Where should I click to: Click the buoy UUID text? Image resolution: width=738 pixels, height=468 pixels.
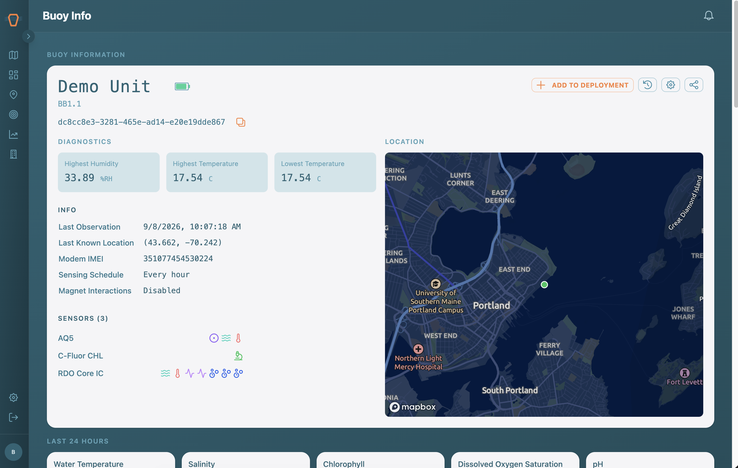(x=141, y=122)
